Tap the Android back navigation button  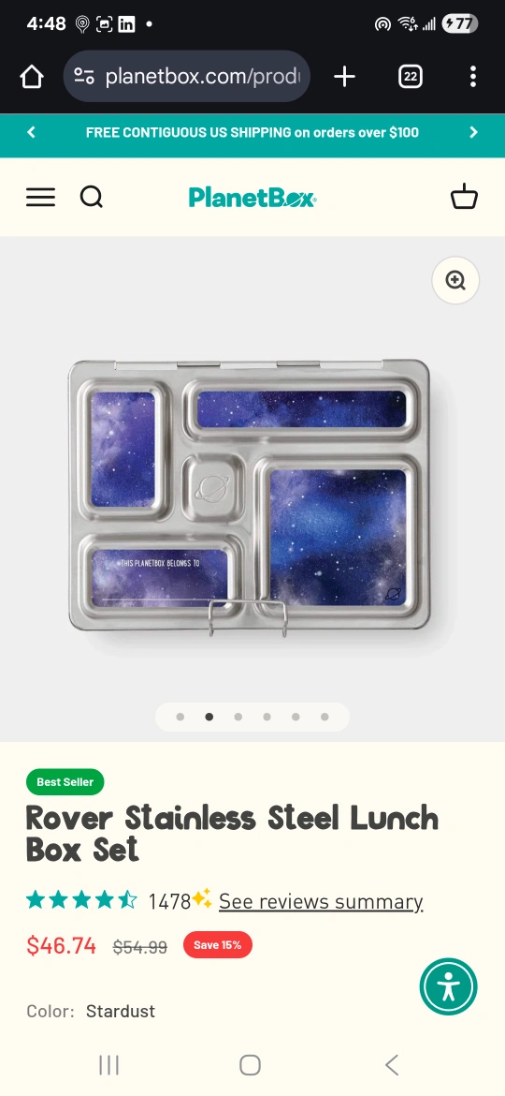[x=392, y=1065]
